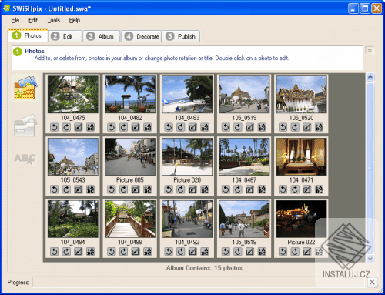
Task: Collapse the Photos description panel
Action: pyautogui.click(x=370, y=51)
